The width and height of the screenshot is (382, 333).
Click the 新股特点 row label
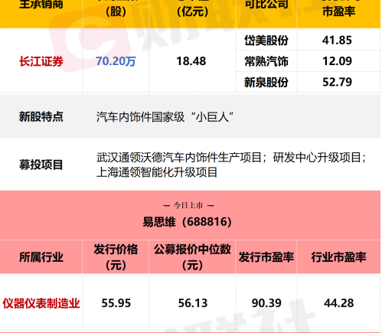41,116
